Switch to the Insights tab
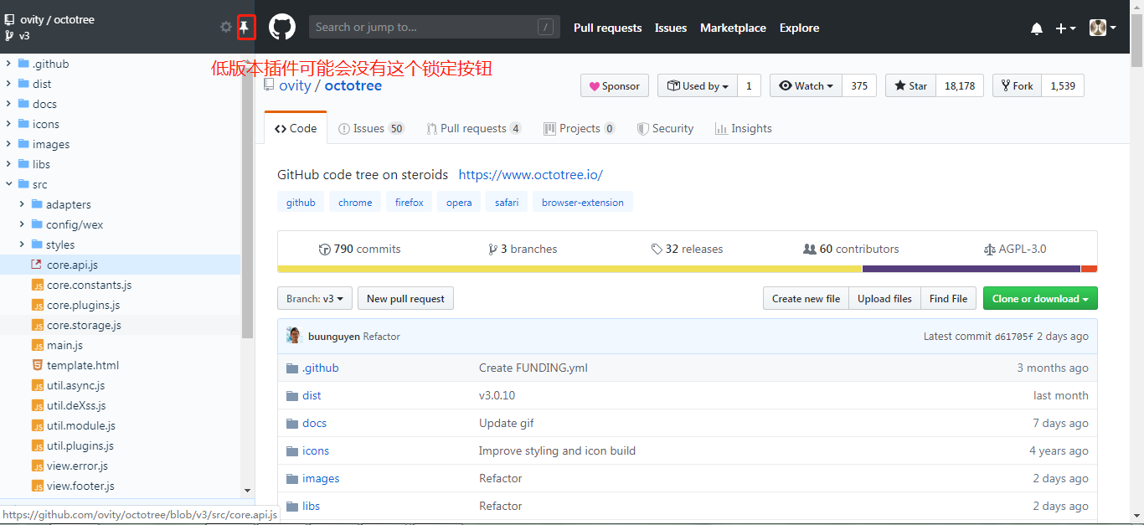 point(744,128)
